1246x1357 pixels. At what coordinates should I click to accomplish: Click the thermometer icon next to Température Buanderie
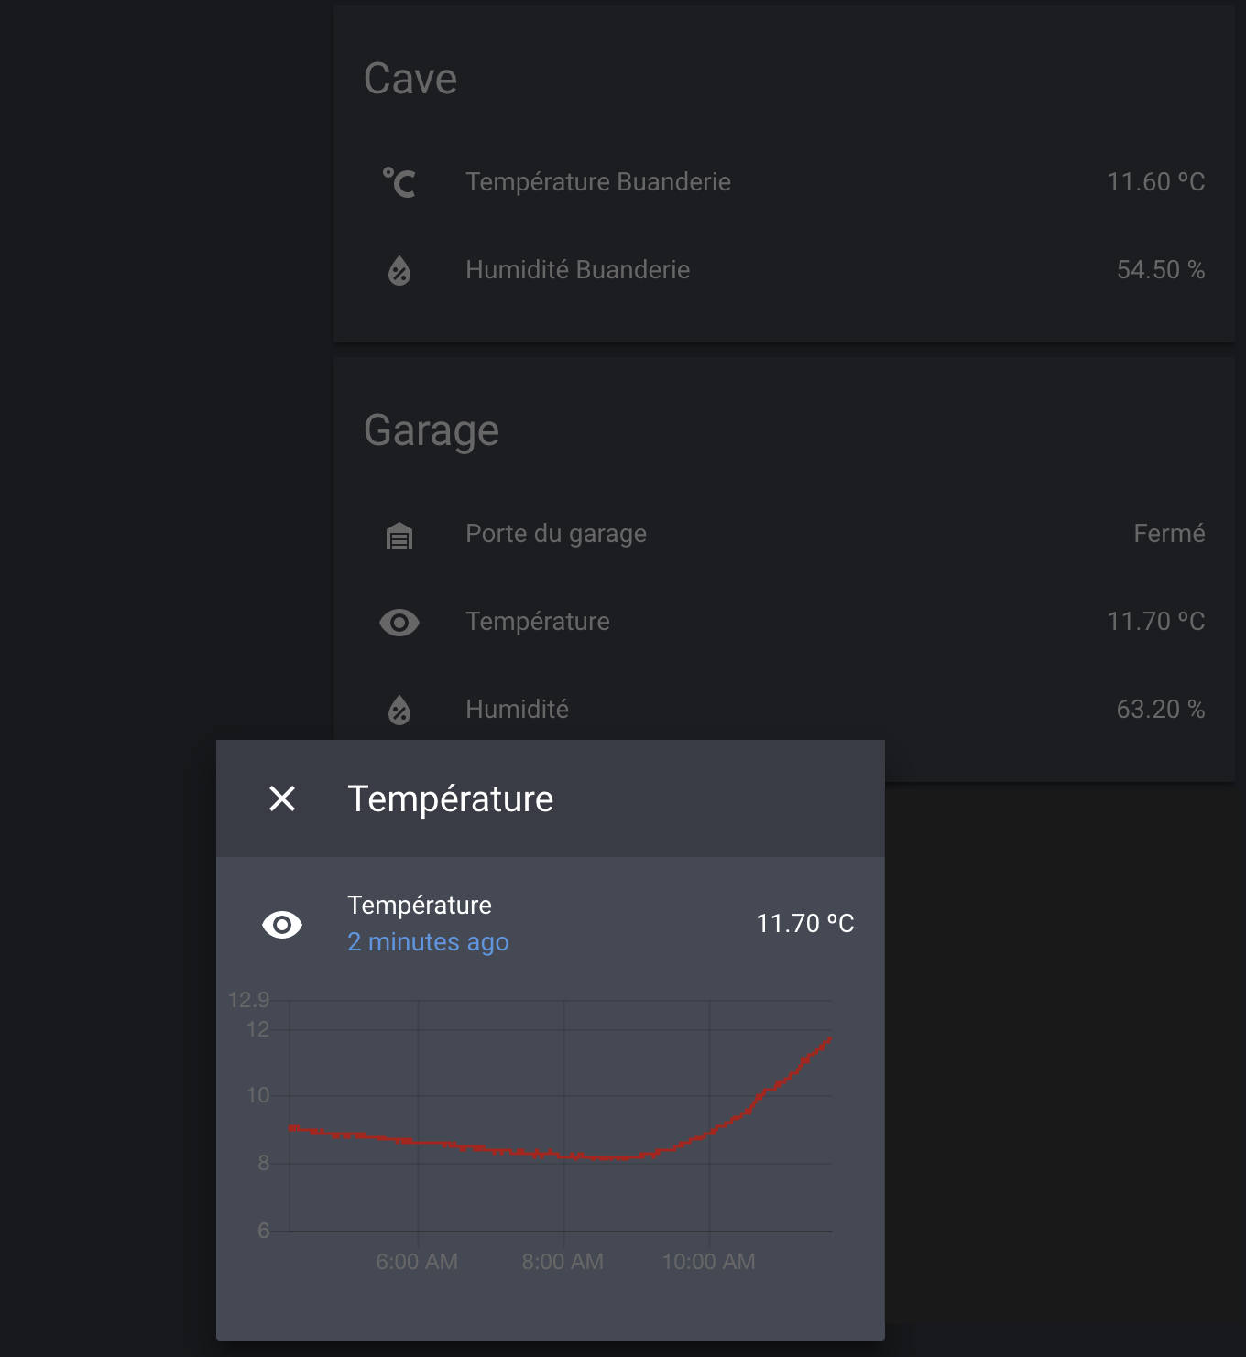click(399, 182)
